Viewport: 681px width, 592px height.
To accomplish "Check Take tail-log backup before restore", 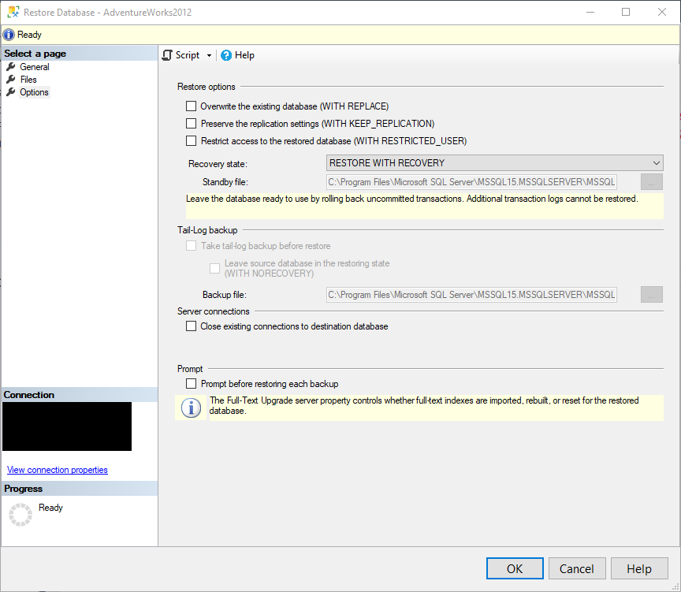I will coord(191,246).
